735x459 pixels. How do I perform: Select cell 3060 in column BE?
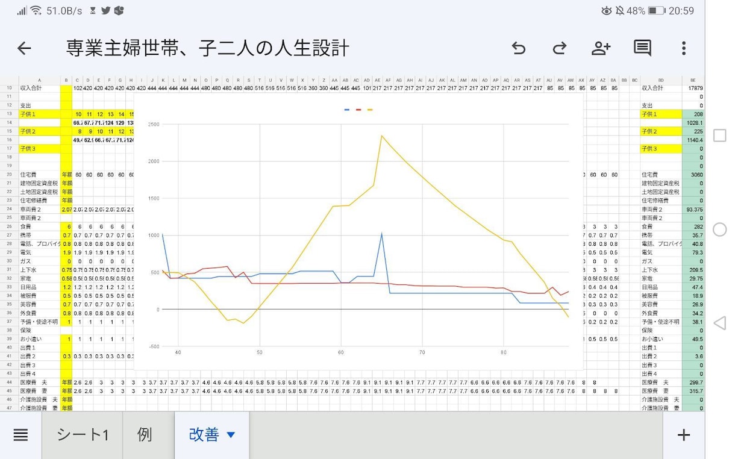(693, 175)
